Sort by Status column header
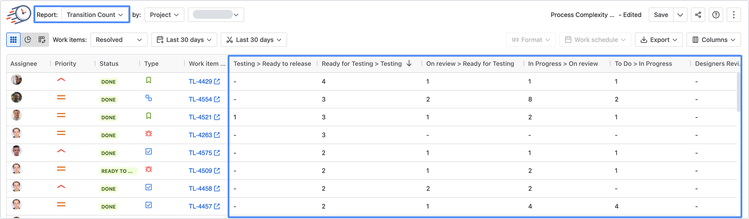749x219 pixels. point(109,64)
